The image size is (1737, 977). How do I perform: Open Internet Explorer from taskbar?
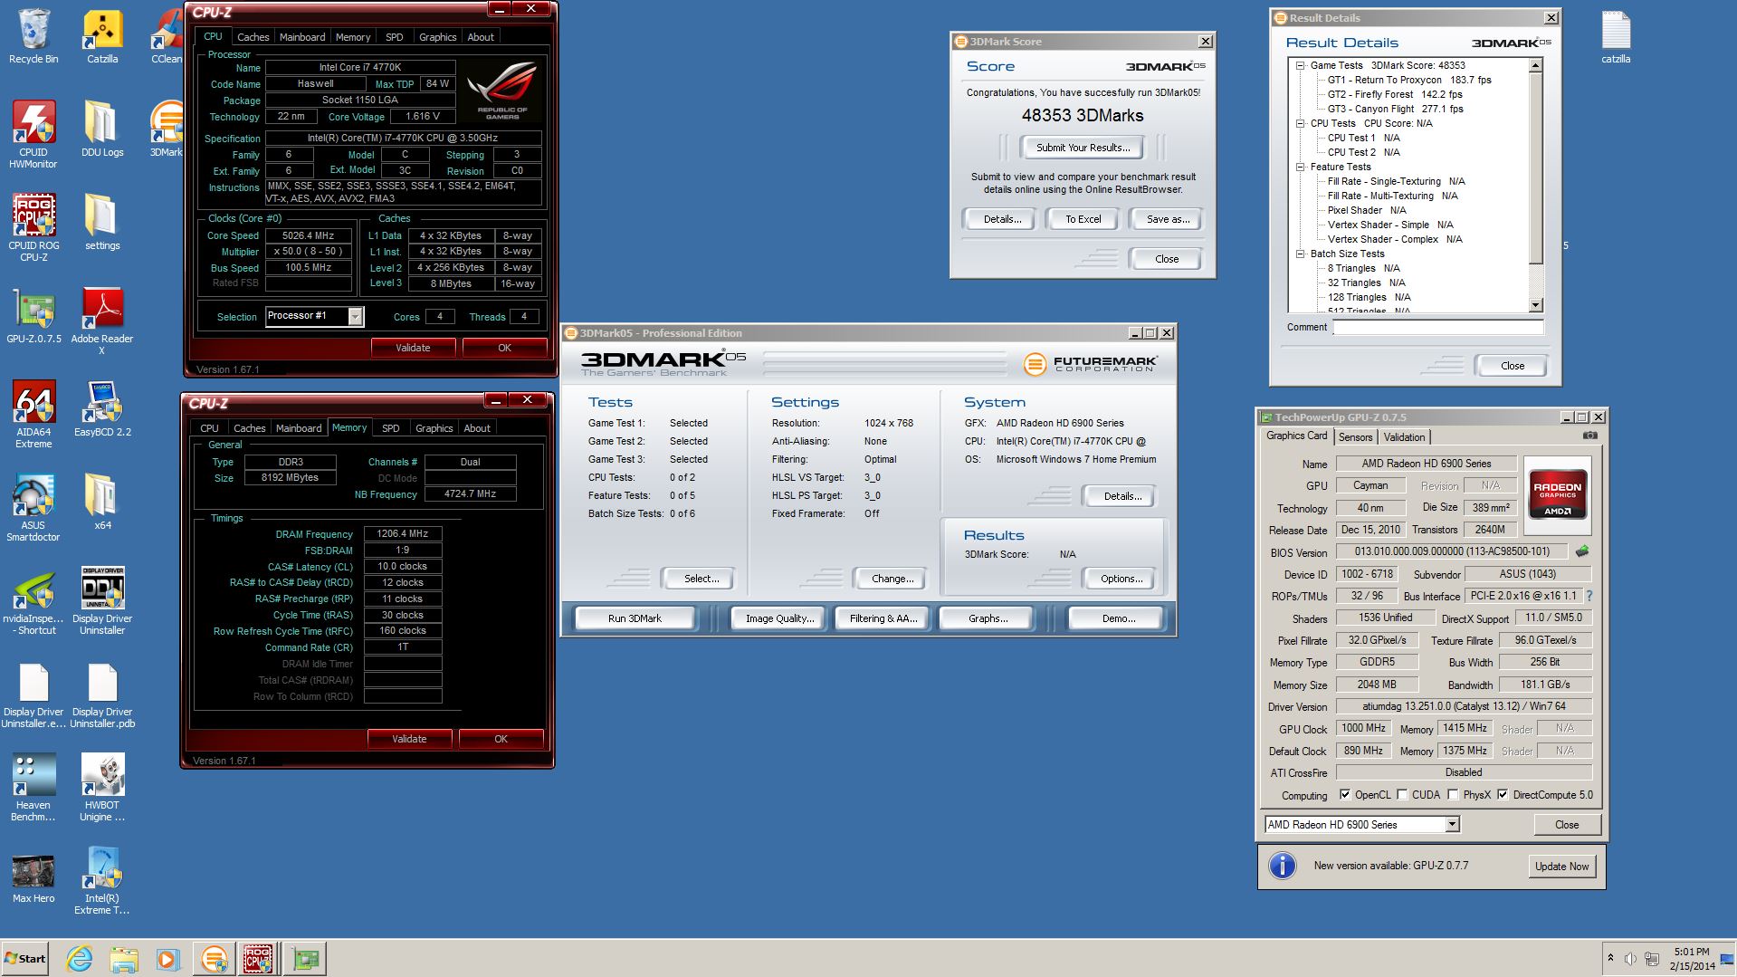[x=80, y=959]
